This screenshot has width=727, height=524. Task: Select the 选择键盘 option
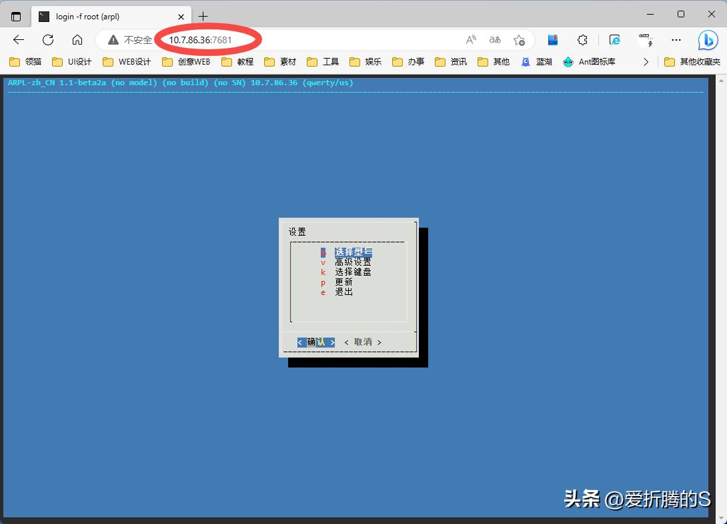[353, 272]
